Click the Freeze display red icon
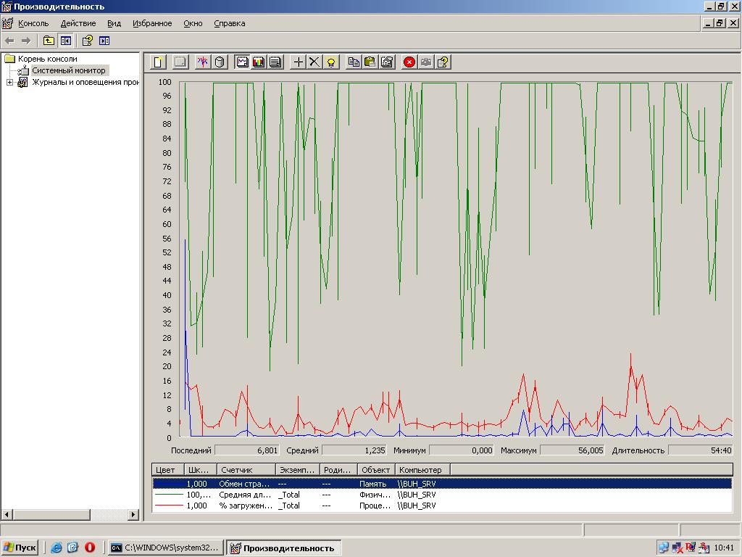Image resolution: width=742 pixels, height=557 pixels. 409,62
